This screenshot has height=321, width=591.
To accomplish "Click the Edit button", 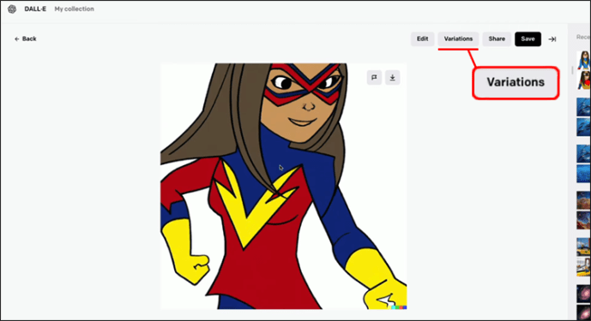I will pyautogui.click(x=423, y=39).
